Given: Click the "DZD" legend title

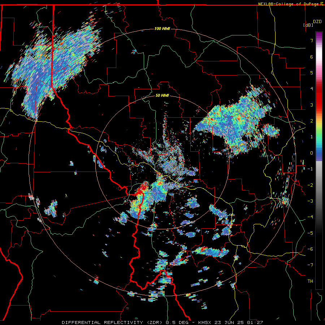Looking at the screenshot, I should point(317,22).
